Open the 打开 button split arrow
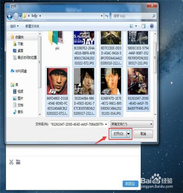Viewport: 183px width, 193px height. [129, 134]
